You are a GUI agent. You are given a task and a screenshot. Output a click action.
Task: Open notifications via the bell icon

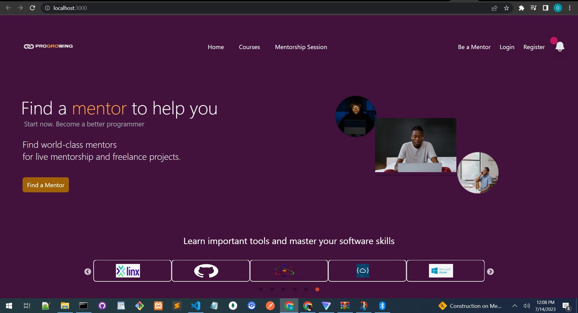point(559,46)
